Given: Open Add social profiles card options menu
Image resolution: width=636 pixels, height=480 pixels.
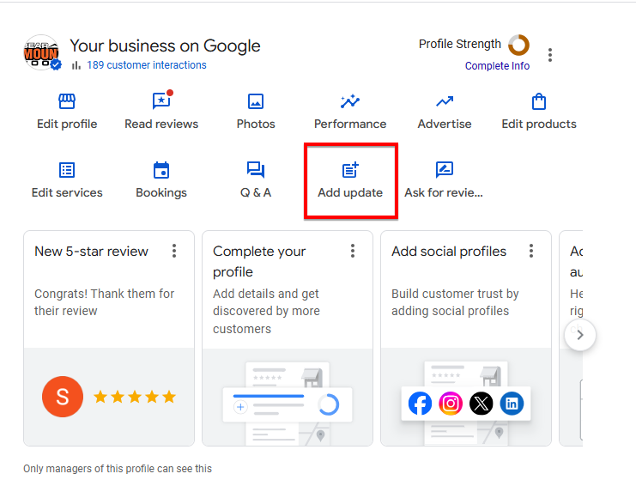Looking at the screenshot, I should pos(531,251).
